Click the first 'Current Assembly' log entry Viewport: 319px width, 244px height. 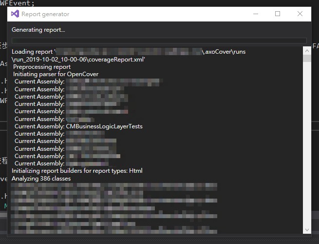click(x=39, y=81)
